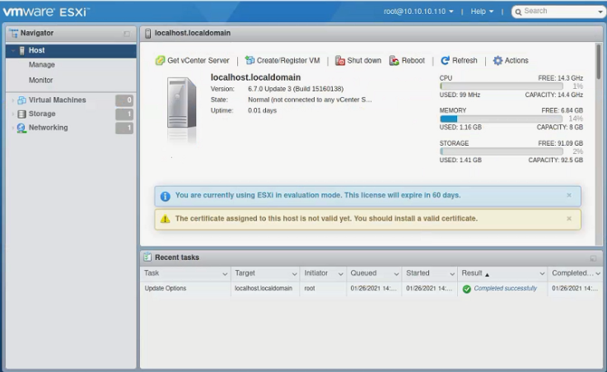The width and height of the screenshot is (607, 372).
Task: Click the Get vCenter Server icon
Action: pyautogui.click(x=160, y=61)
